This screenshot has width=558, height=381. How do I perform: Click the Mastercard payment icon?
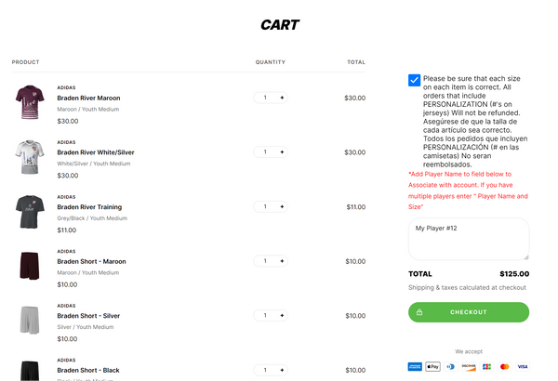(505, 367)
